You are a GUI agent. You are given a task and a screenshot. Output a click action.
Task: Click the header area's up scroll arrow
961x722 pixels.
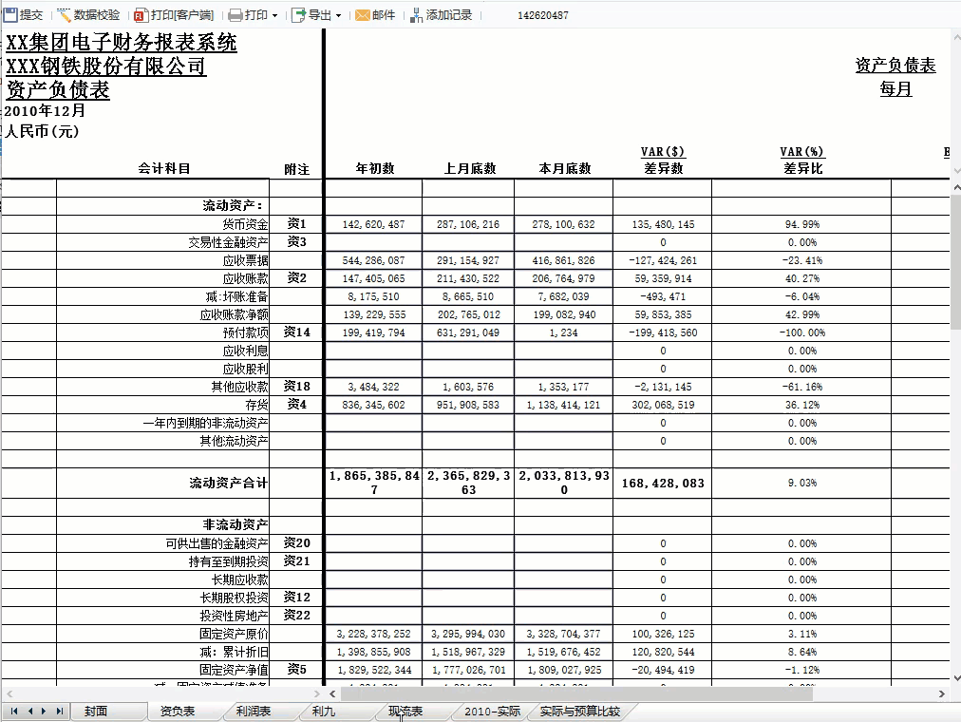(956, 36)
